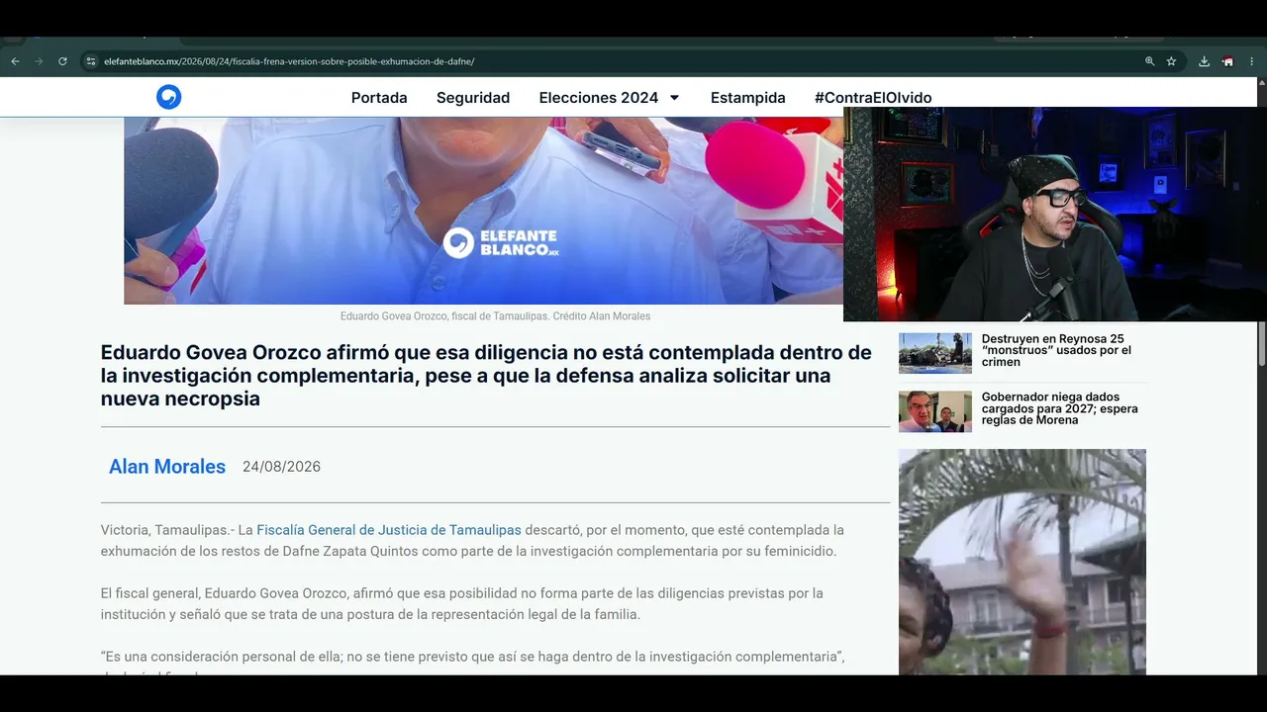1267x712 pixels.
Task: Open site information icon beside the URL
Action: coord(91,61)
